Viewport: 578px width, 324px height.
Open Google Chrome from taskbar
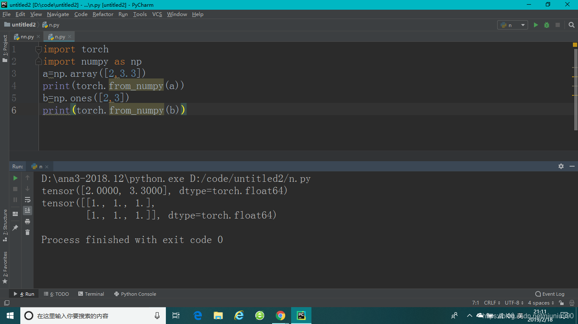[280, 316]
